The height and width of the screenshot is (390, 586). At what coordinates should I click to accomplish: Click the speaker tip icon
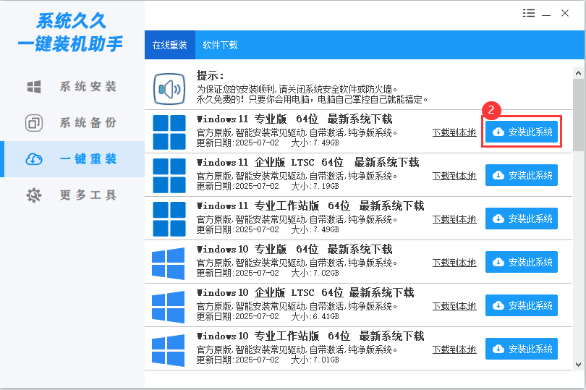click(169, 89)
